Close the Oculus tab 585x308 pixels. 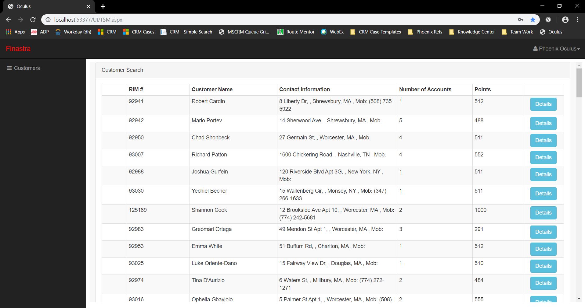pos(88,6)
